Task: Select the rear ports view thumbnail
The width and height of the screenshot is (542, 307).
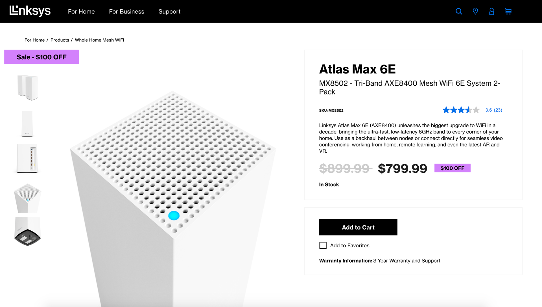Action: (27, 159)
